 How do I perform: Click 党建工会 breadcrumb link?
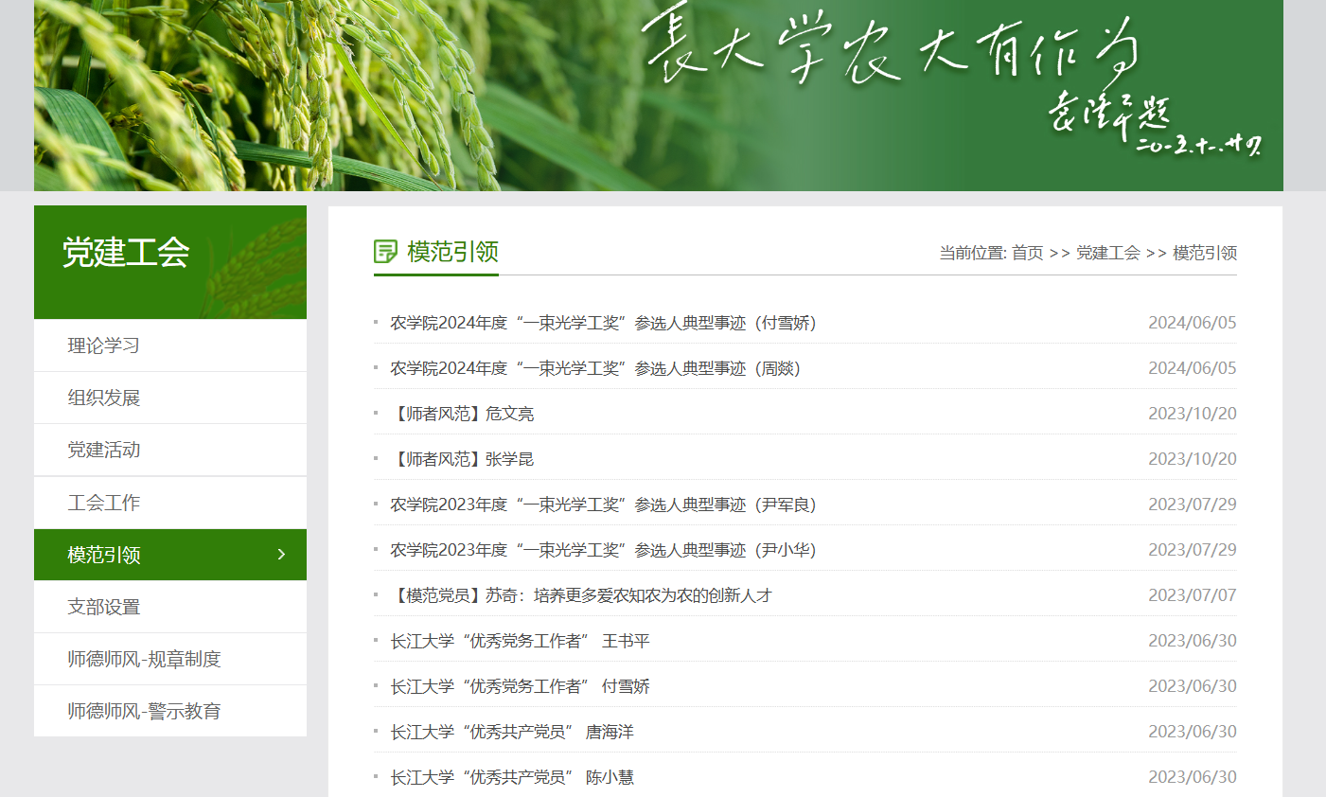point(1107,253)
